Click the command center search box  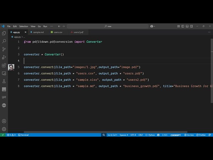pos(107,26)
